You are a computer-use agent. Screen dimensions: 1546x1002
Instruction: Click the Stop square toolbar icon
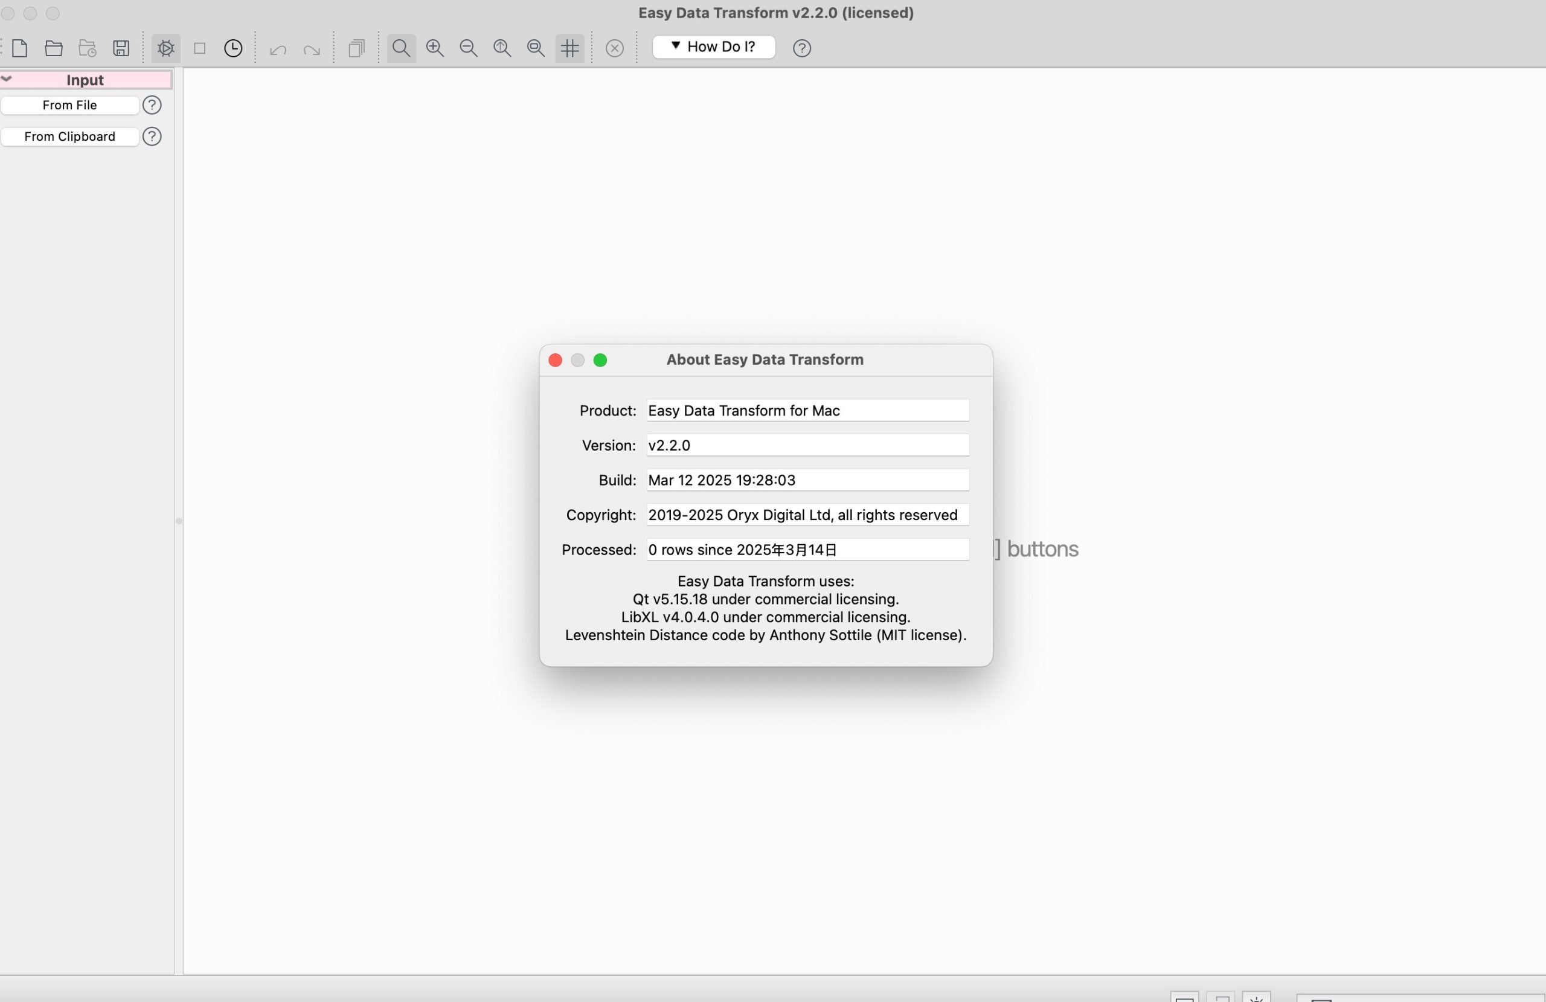pos(200,48)
